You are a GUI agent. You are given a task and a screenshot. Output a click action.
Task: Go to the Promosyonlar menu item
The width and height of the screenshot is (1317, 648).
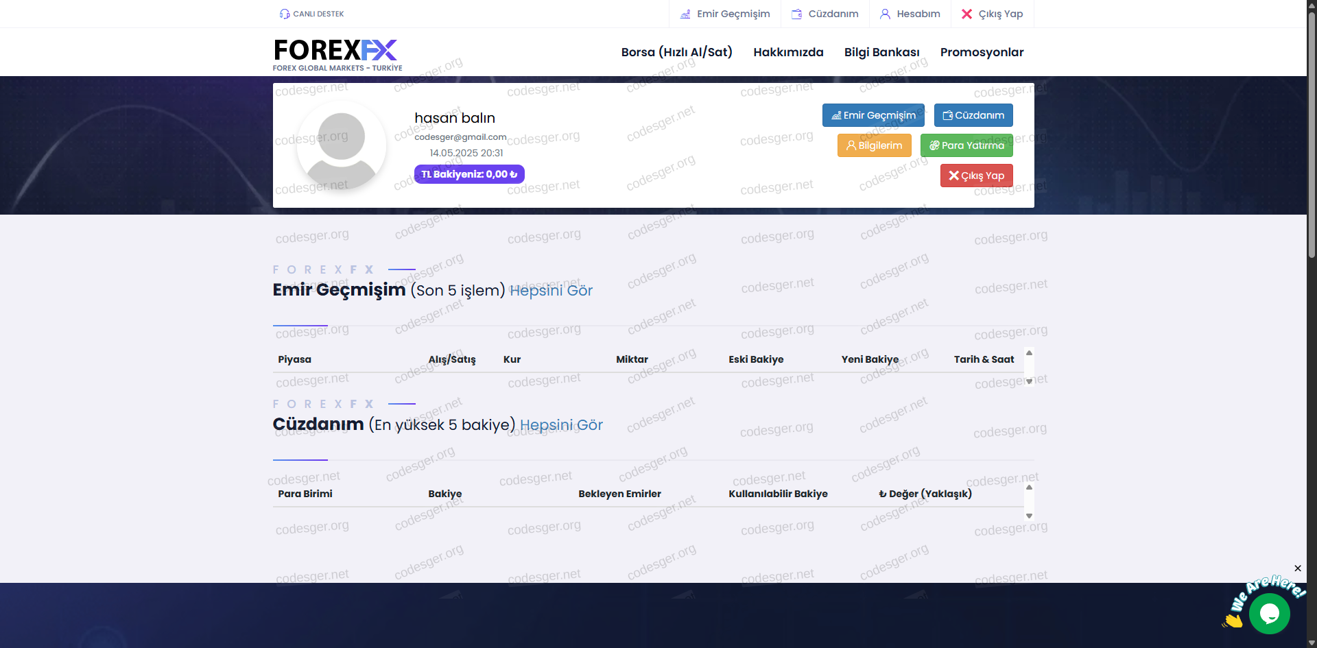point(982,52)
